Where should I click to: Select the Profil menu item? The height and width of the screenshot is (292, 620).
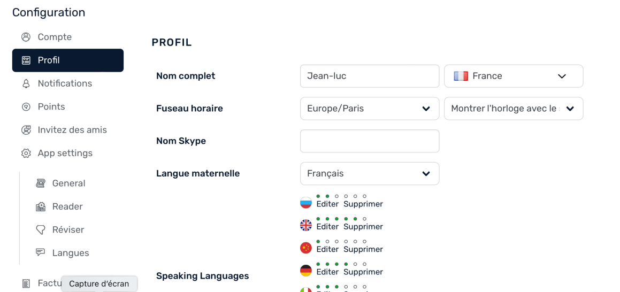click(x=68, y=60)
